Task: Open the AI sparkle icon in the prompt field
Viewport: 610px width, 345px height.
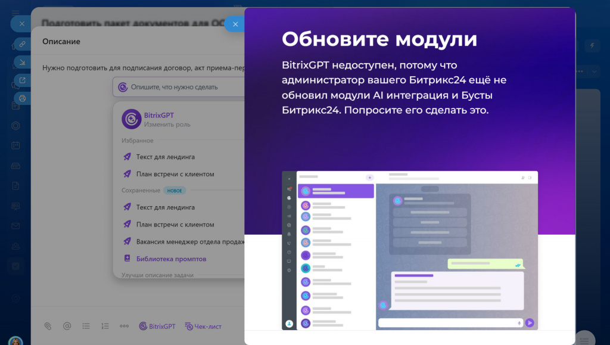Action: [123, 86]
